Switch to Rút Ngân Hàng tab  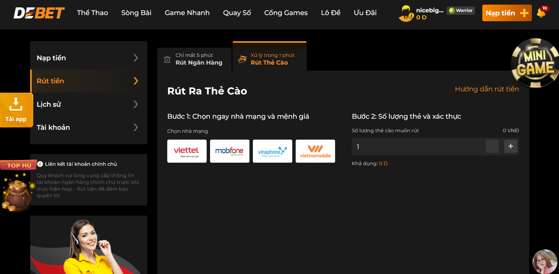195,59
